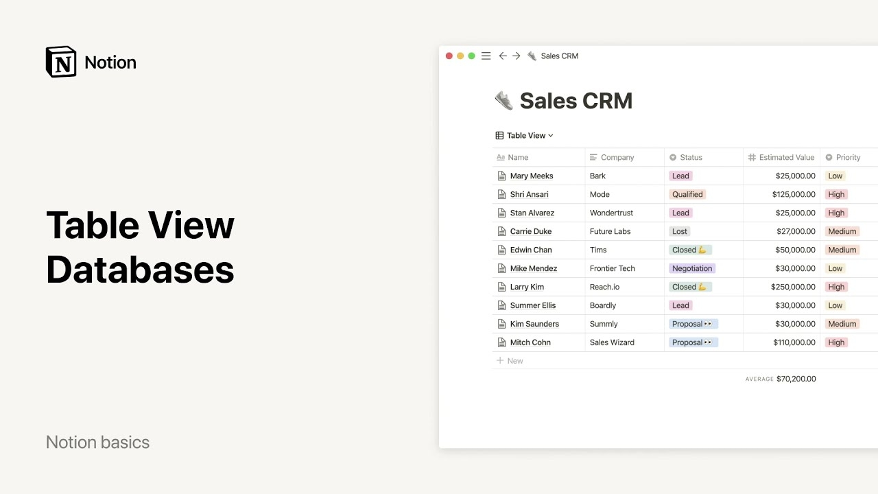Click the table icon beside Table View
This screenshot has width=878, height=494.
(499, 136)
